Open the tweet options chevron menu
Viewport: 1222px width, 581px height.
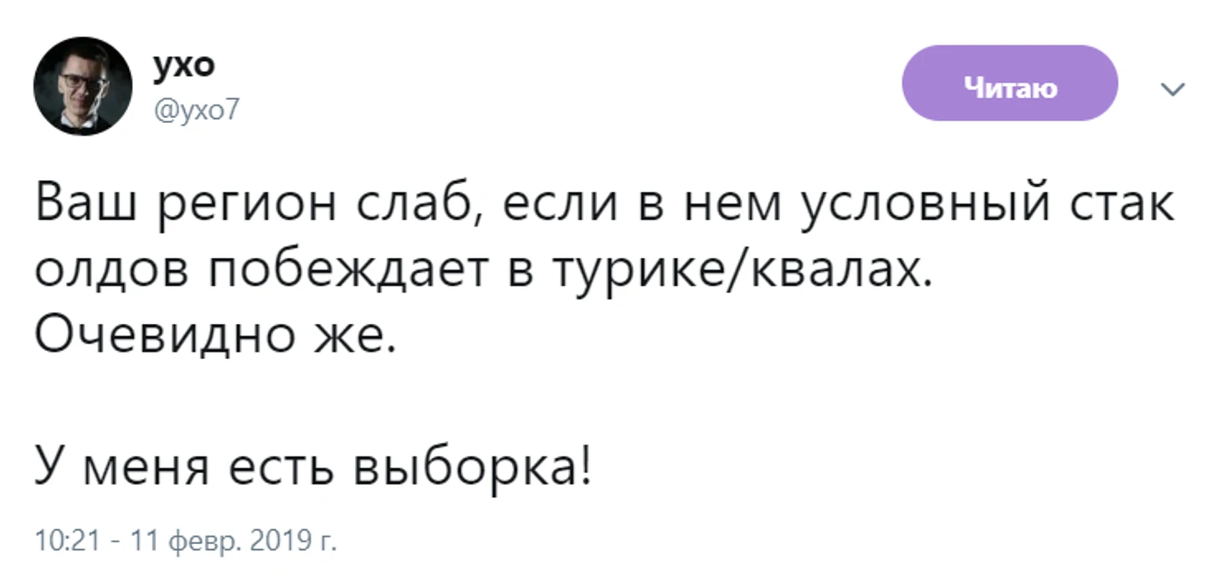pyautogui.click(x=1174, y=89)
